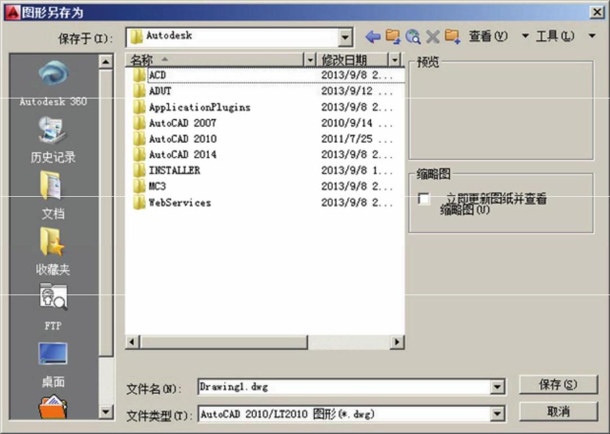Open the View (查看) menu
The image size is (610, 434).
coord(488,37)
